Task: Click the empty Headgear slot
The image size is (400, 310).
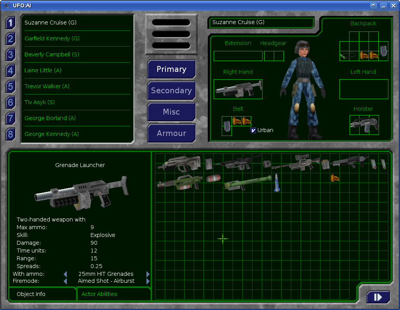Action: pos(274,56)
